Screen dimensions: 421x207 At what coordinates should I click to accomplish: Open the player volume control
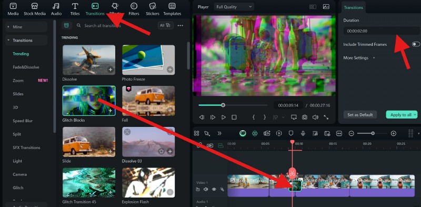(x=315, y=117)
